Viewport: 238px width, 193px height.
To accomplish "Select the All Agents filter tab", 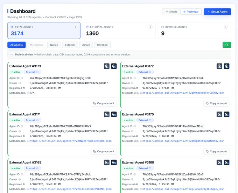I will coord(16,45).
